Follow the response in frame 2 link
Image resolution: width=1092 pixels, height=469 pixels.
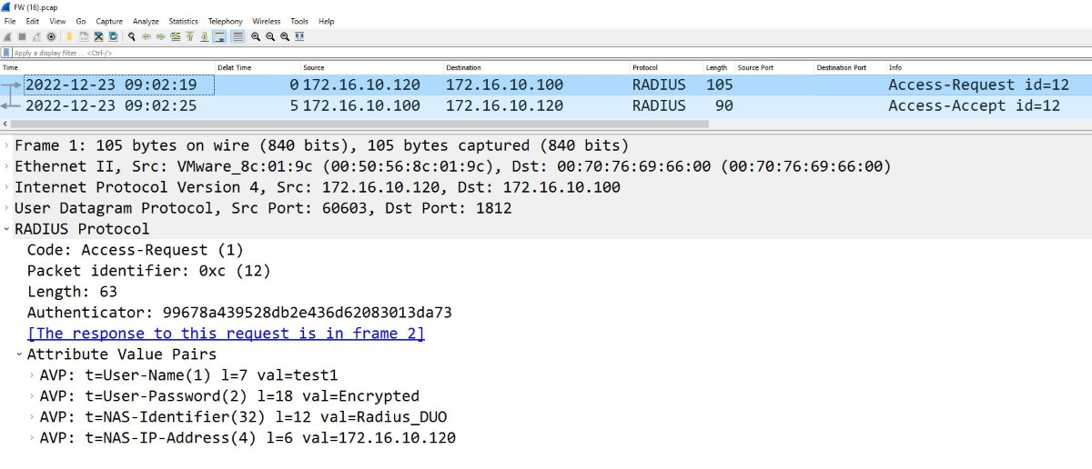tap(226, 334)
